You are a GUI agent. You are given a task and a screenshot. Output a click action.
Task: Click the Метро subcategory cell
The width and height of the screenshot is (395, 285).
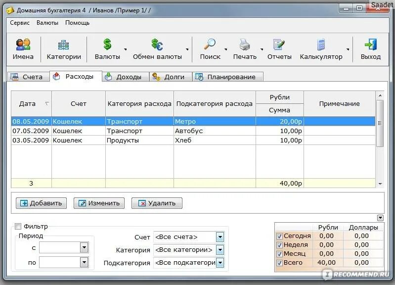click(x=215, y=121)
